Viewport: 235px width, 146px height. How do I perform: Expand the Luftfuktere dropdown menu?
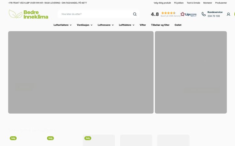pyautogui.click(x=127, y=25)
